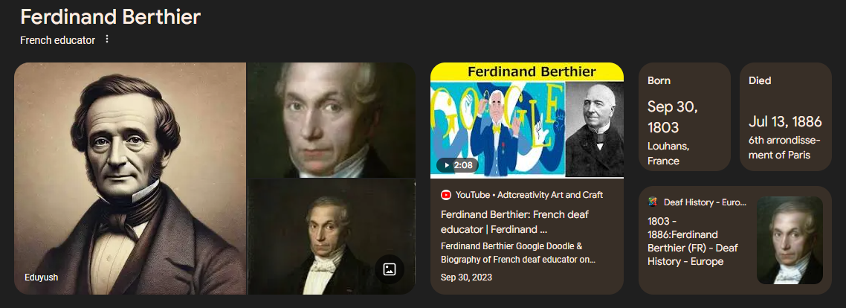Open the 'Ferdinand Berthier: French deaf educator' video title

[514, 222]
